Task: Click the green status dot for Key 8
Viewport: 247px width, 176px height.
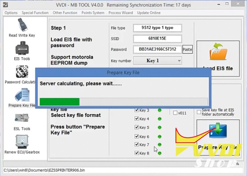Action: pyautogui.click(x=160, y=153)
